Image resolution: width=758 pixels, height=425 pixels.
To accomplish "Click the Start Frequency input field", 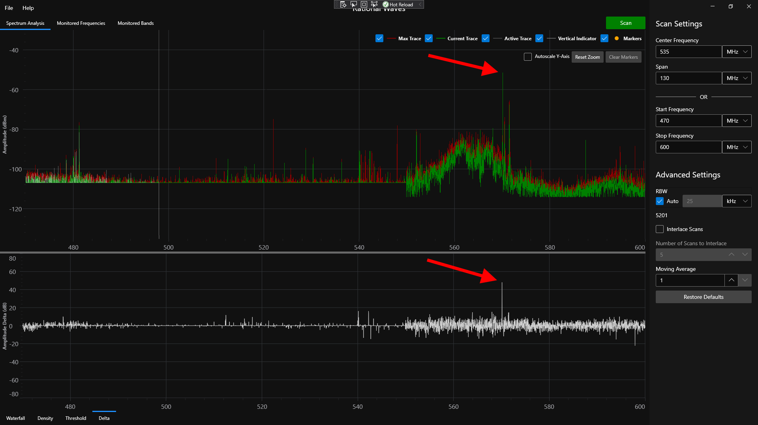I will tap(689, 121).
